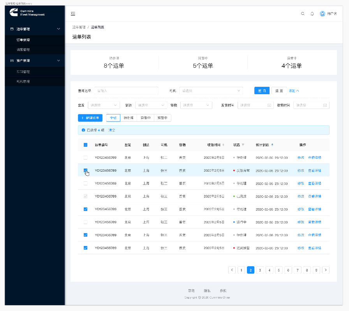
Task: Click the blue 查询 button
Action: click(262, 91)
